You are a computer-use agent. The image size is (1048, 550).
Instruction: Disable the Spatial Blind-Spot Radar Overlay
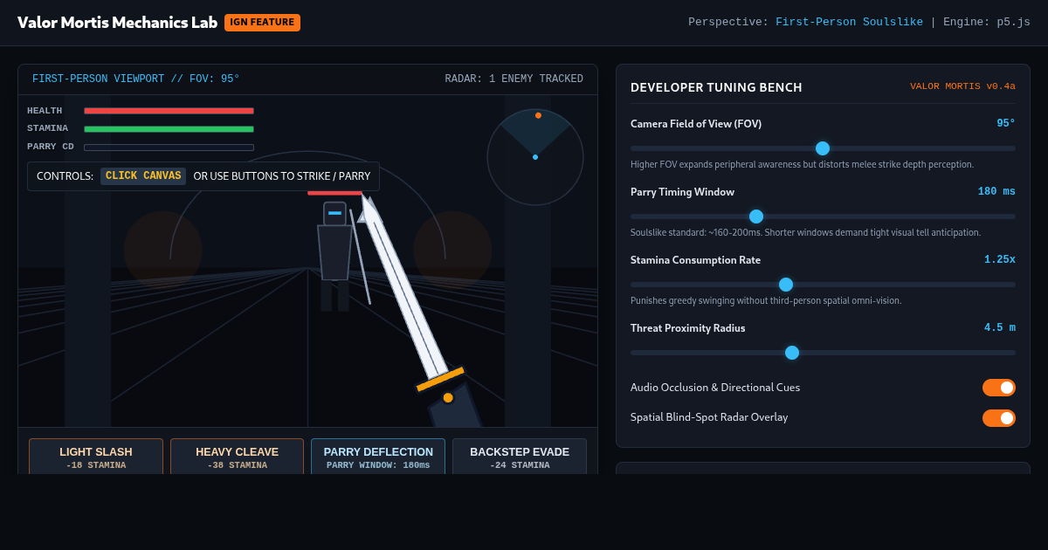(x=999, y=418)
